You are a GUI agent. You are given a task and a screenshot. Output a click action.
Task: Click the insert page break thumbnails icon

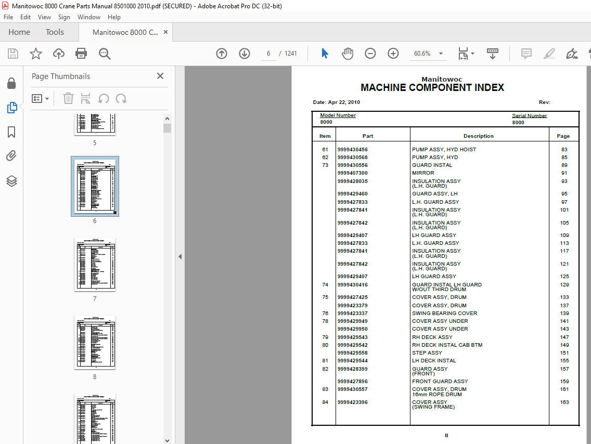[85, 99]
